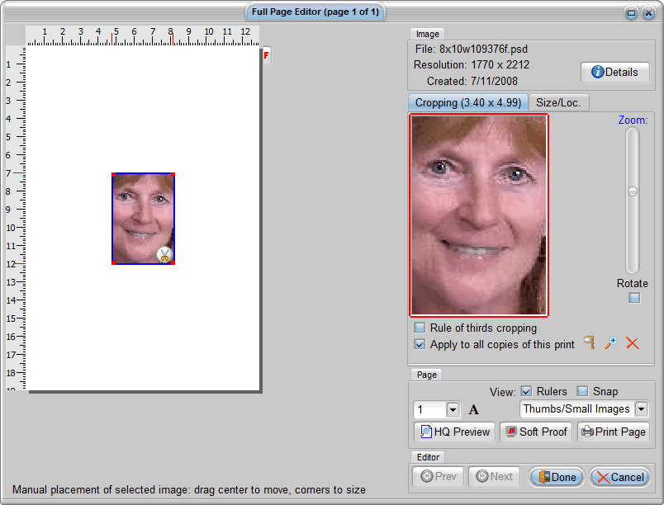Viewport: 664px width, 505px height.
Task: Toggle the Rotate checkbox
Action: (x=634, y=298)
